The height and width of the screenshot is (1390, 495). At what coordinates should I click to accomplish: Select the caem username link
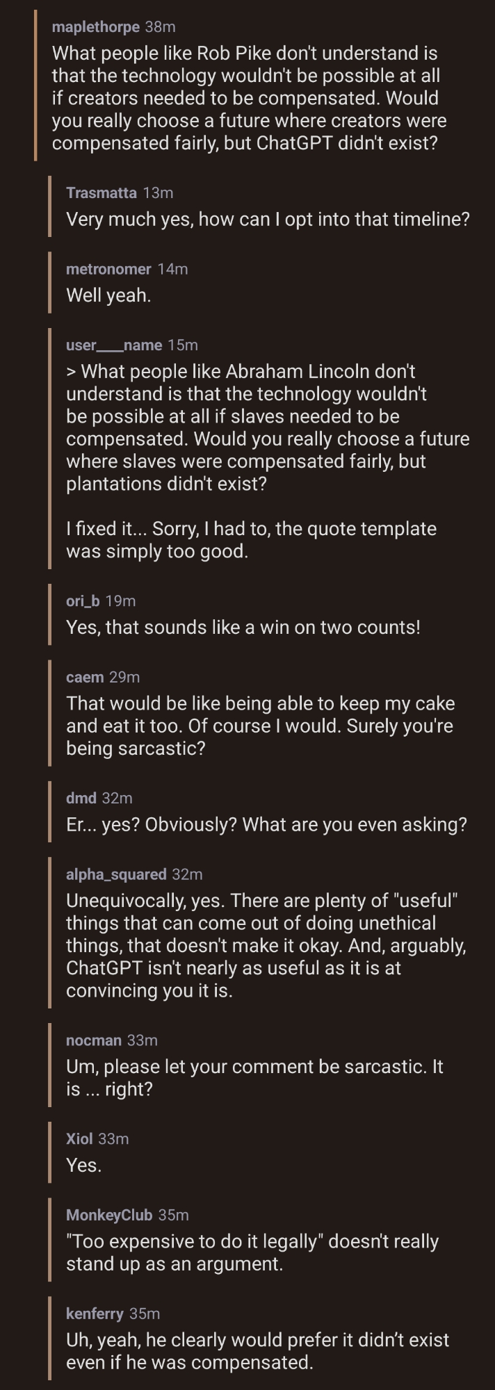pos(84,678)
